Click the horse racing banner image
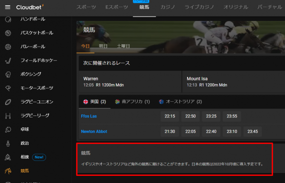The width and height of the screenshot is (285, 183). [180, 37]
